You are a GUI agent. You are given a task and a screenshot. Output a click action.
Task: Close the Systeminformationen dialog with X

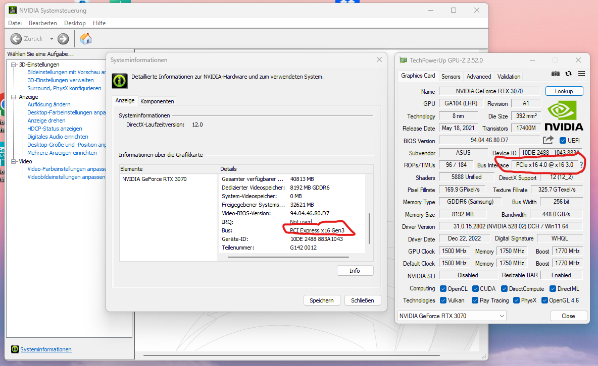tap(379, 60)
